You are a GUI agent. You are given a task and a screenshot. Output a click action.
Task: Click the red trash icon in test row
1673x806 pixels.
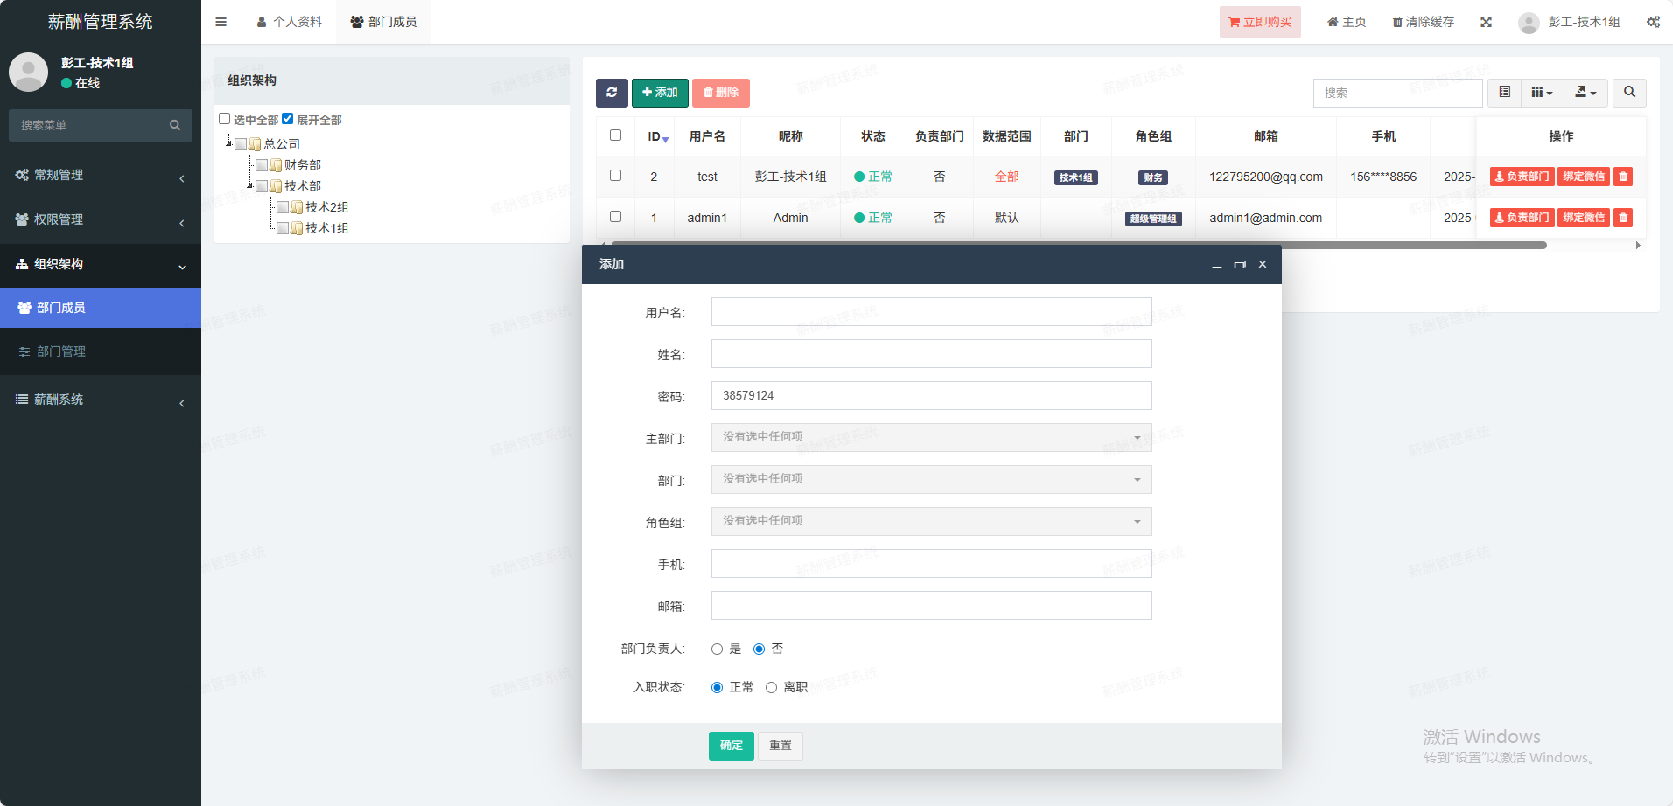[x=1623, y=177]
